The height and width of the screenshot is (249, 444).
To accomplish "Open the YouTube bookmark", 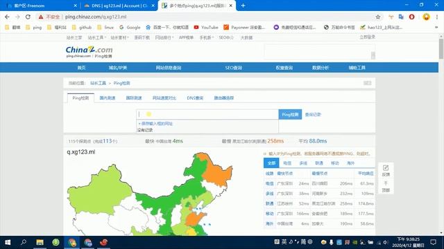I will [206, 28].
